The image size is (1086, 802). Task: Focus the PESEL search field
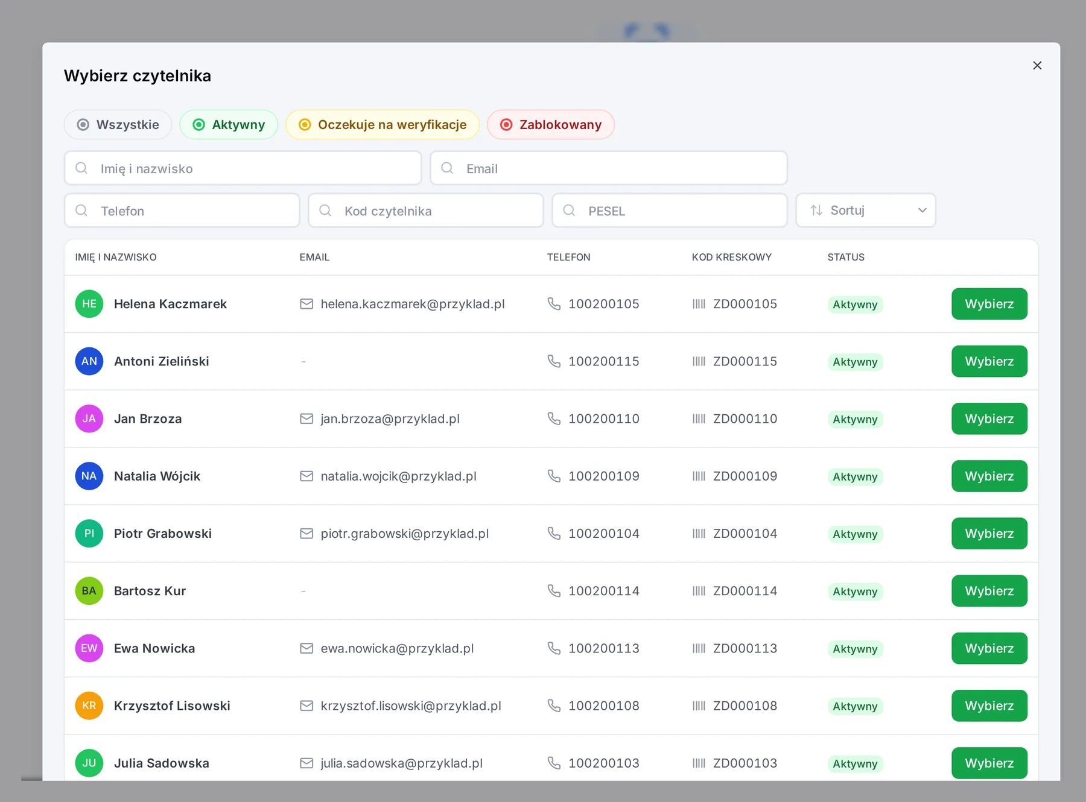click(x=669, y=210)
